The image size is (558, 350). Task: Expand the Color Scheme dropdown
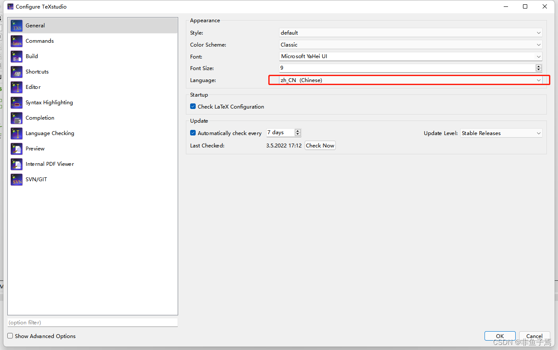pyautogui.click(x=411, y=44)
